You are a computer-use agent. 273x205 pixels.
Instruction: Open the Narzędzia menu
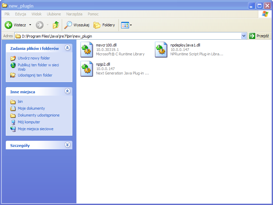[74, 14]
